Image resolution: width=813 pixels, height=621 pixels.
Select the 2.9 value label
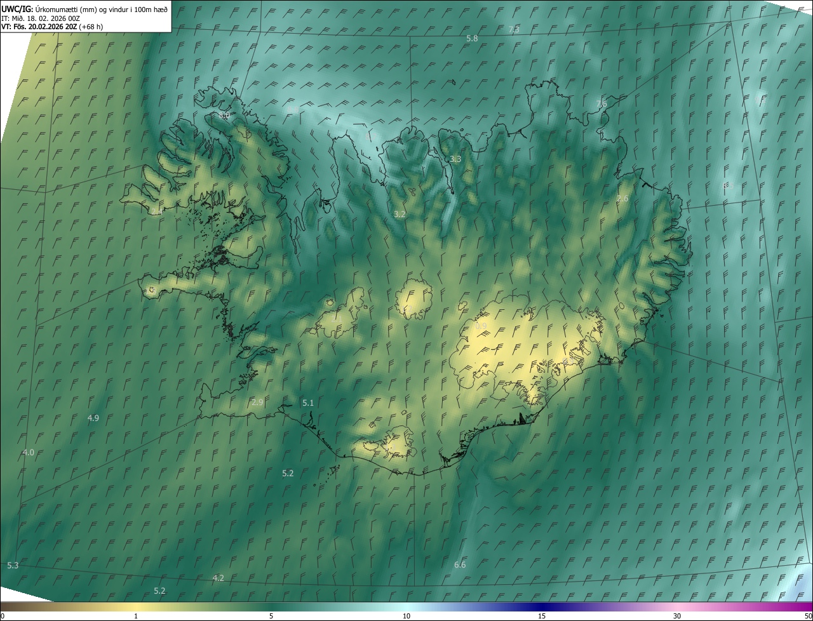coord(257,403)
